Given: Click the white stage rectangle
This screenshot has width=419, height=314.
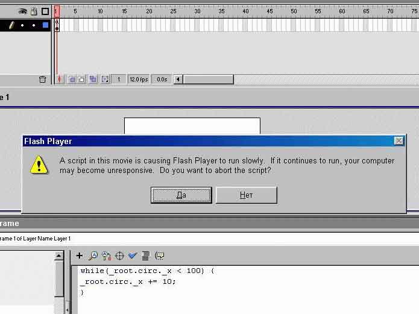Looking at the screenshot, I should click(x=192, y=126).
